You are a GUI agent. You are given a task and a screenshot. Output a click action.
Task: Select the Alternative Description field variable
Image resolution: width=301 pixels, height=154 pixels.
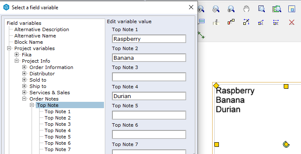pyautogui.click(x=42, y=29)
